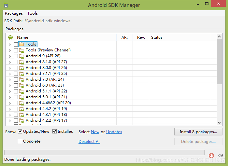Expand the Android 5.1.1 (API 22) node

click(x=10, y=91)
